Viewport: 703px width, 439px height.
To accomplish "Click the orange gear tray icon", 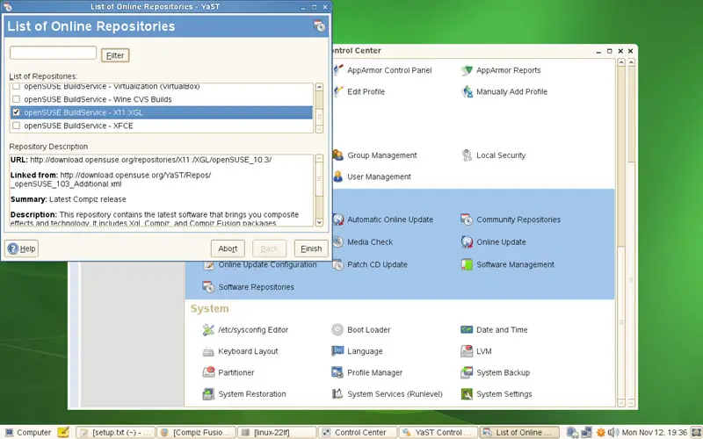I will point(601,432).
